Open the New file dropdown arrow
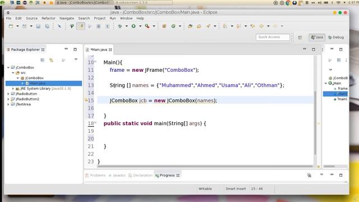The image size is (359, 202). 17,26
